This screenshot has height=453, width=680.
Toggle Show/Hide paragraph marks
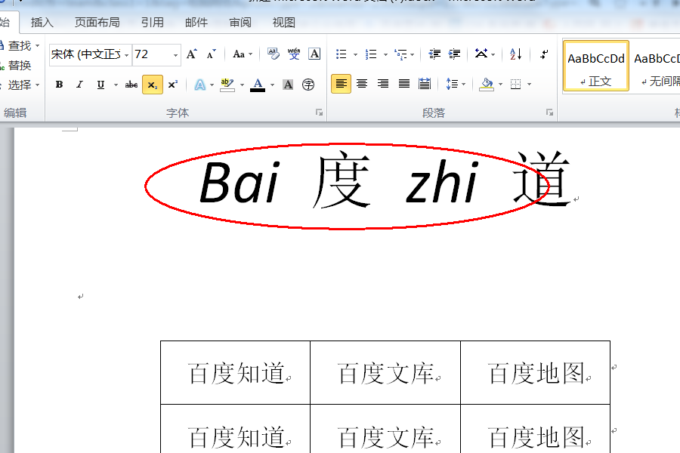click(x=544, y=54)
